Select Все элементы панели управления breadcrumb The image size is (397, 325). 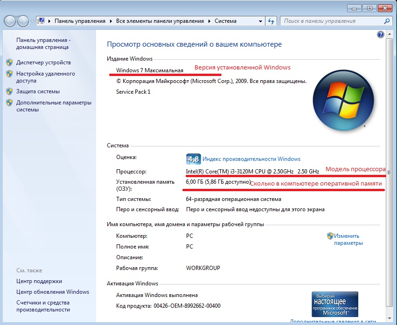(160, 21)
